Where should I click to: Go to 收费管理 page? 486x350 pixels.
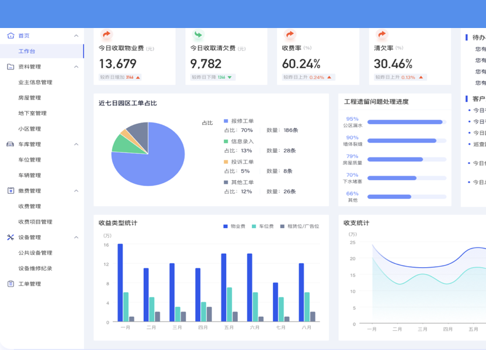[x=29, y=206]
